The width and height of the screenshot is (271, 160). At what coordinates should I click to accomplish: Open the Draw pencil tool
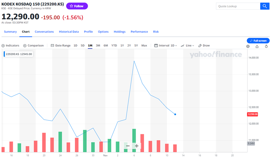(x=204, y=46)
